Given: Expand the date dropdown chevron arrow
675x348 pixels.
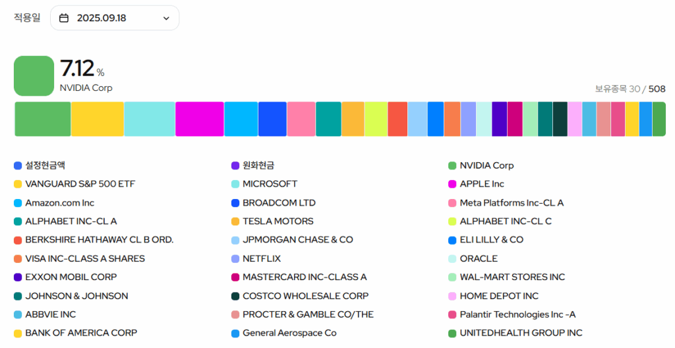Looking at the screenshot, I should tap(166, 18).
